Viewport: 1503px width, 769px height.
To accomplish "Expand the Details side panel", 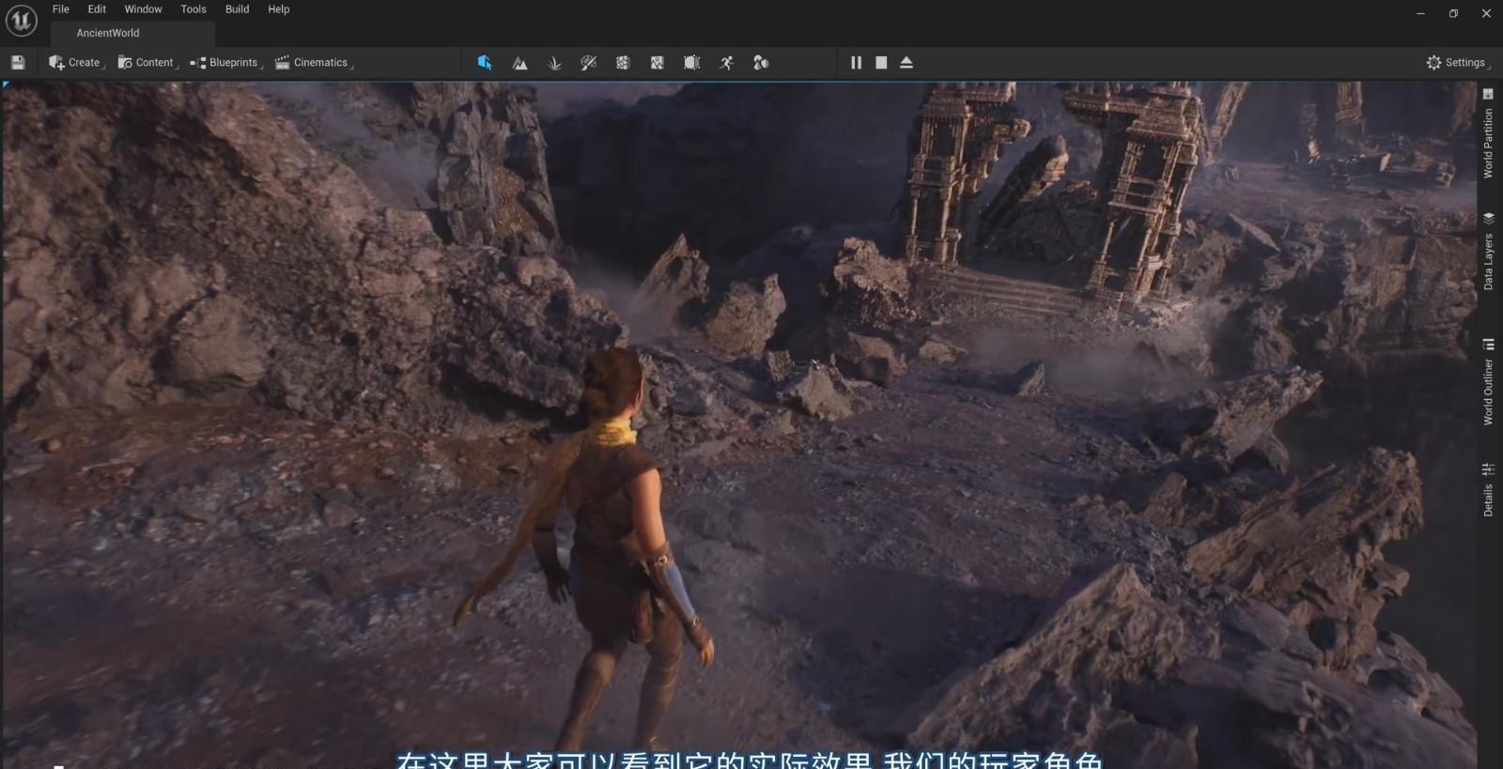I will click(1488, 489).
